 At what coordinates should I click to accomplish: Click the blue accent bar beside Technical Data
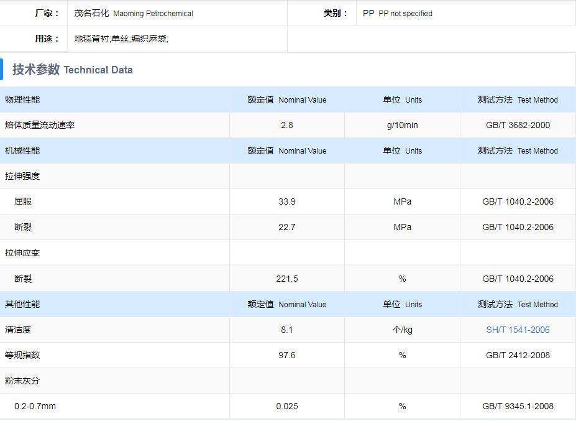(2, 69)
